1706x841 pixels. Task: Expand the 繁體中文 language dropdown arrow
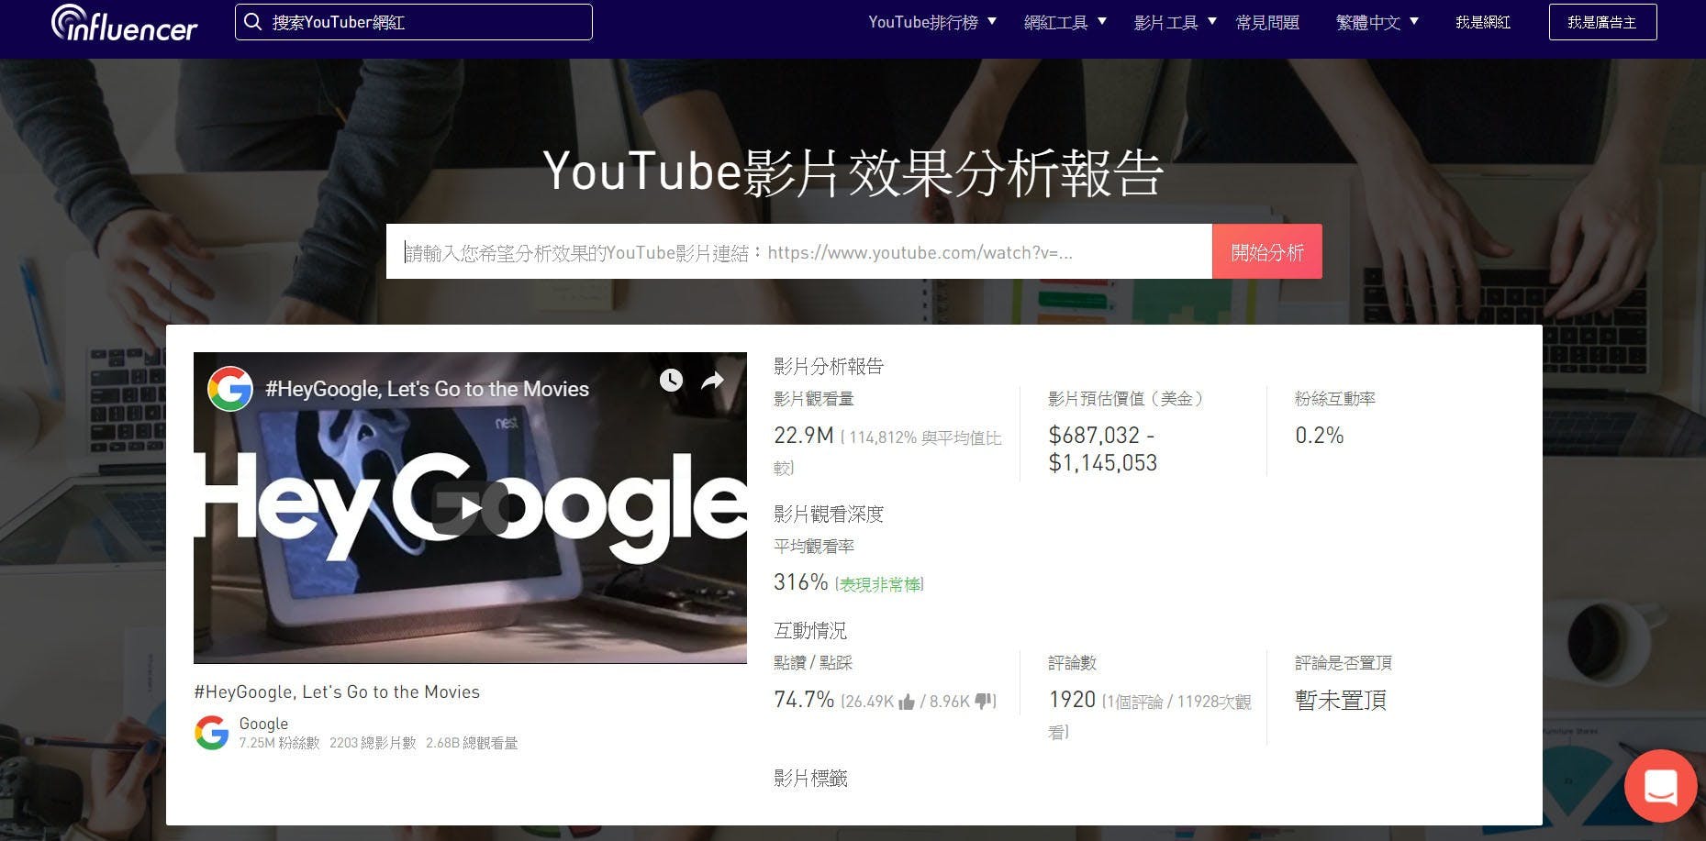pyautogui.click(x=1414, y=21)
